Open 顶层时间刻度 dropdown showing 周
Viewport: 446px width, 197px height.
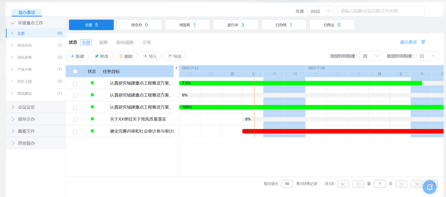pyautogui.click(x=371, y=56)
